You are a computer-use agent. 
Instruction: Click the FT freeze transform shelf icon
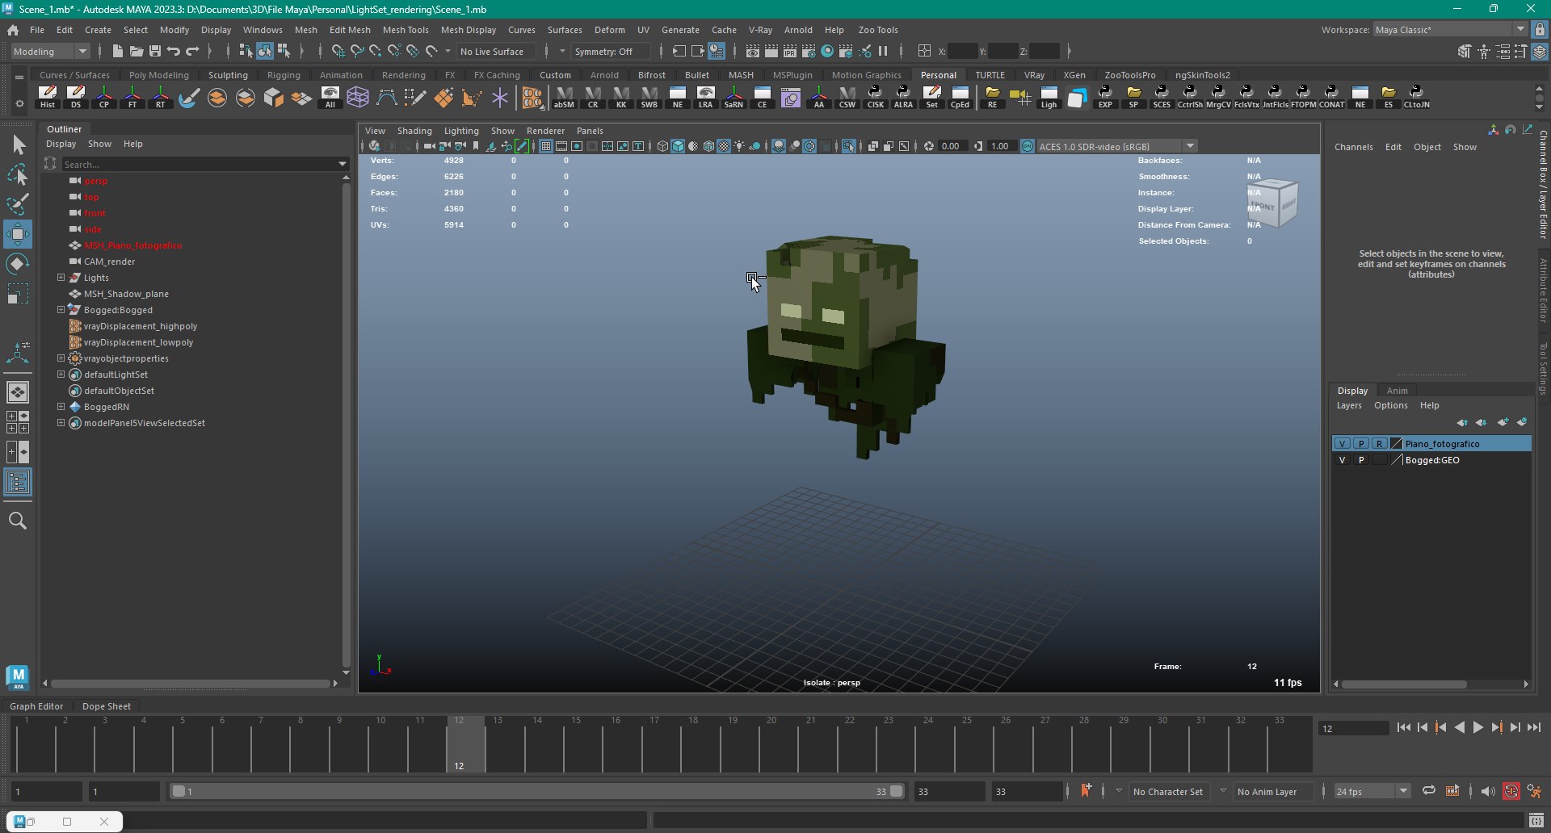[x=132, y=97]
